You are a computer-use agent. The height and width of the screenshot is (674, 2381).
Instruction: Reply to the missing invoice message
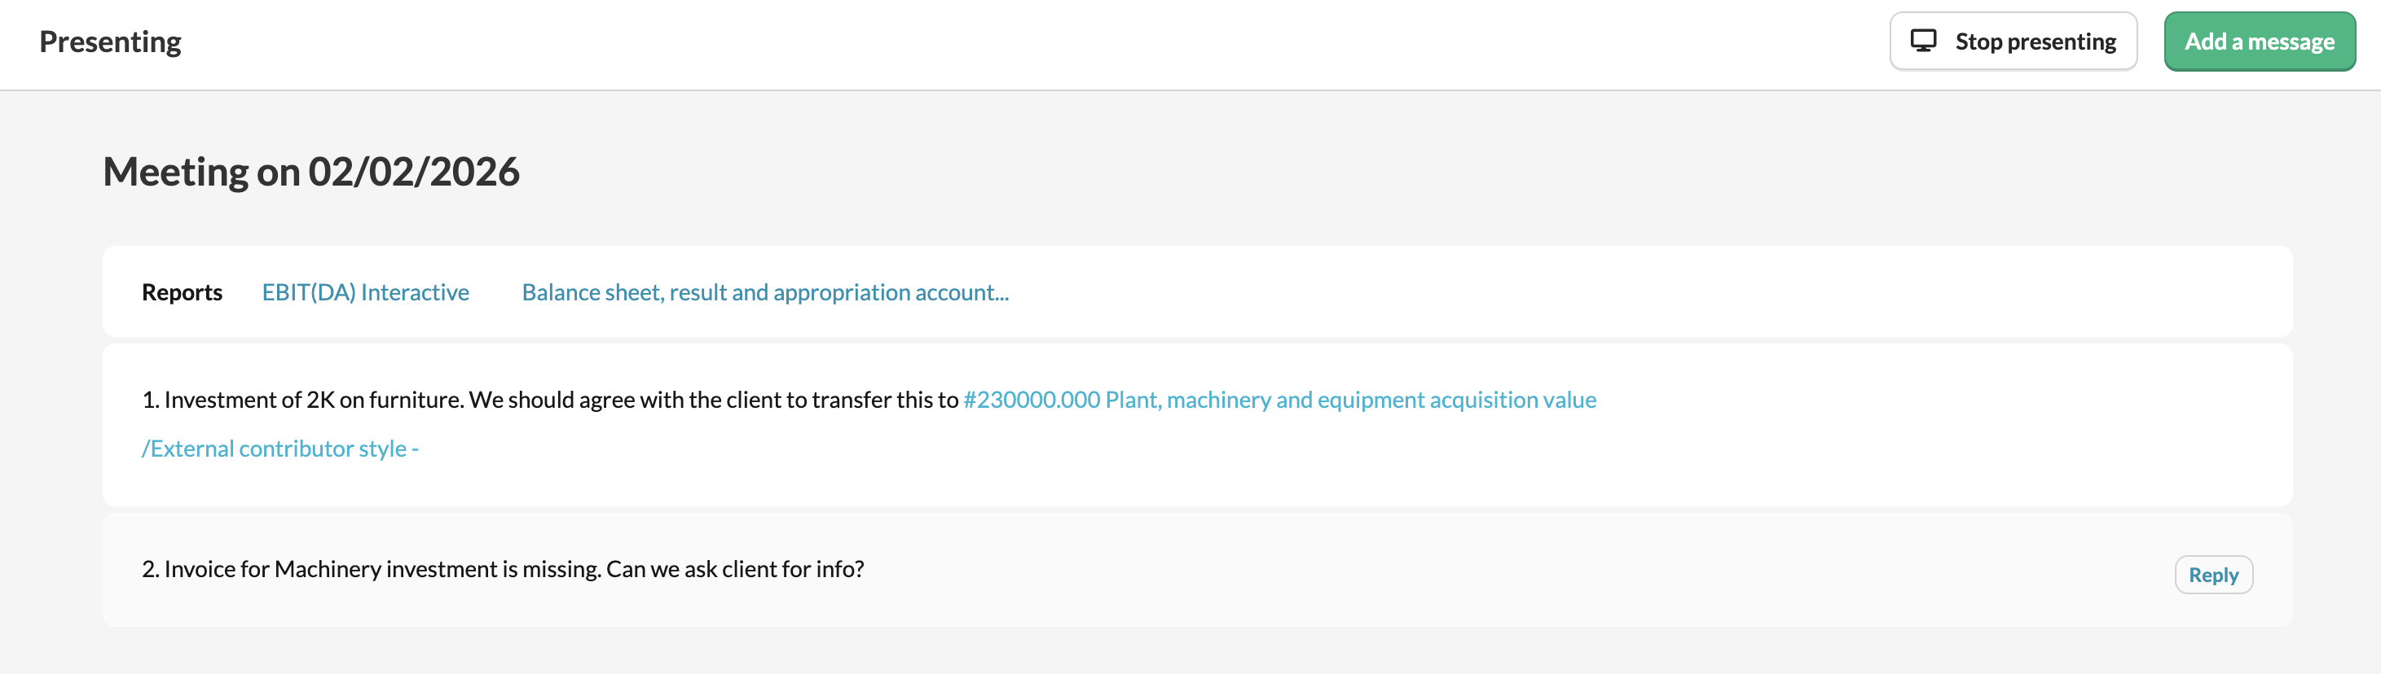[2213, 576]
